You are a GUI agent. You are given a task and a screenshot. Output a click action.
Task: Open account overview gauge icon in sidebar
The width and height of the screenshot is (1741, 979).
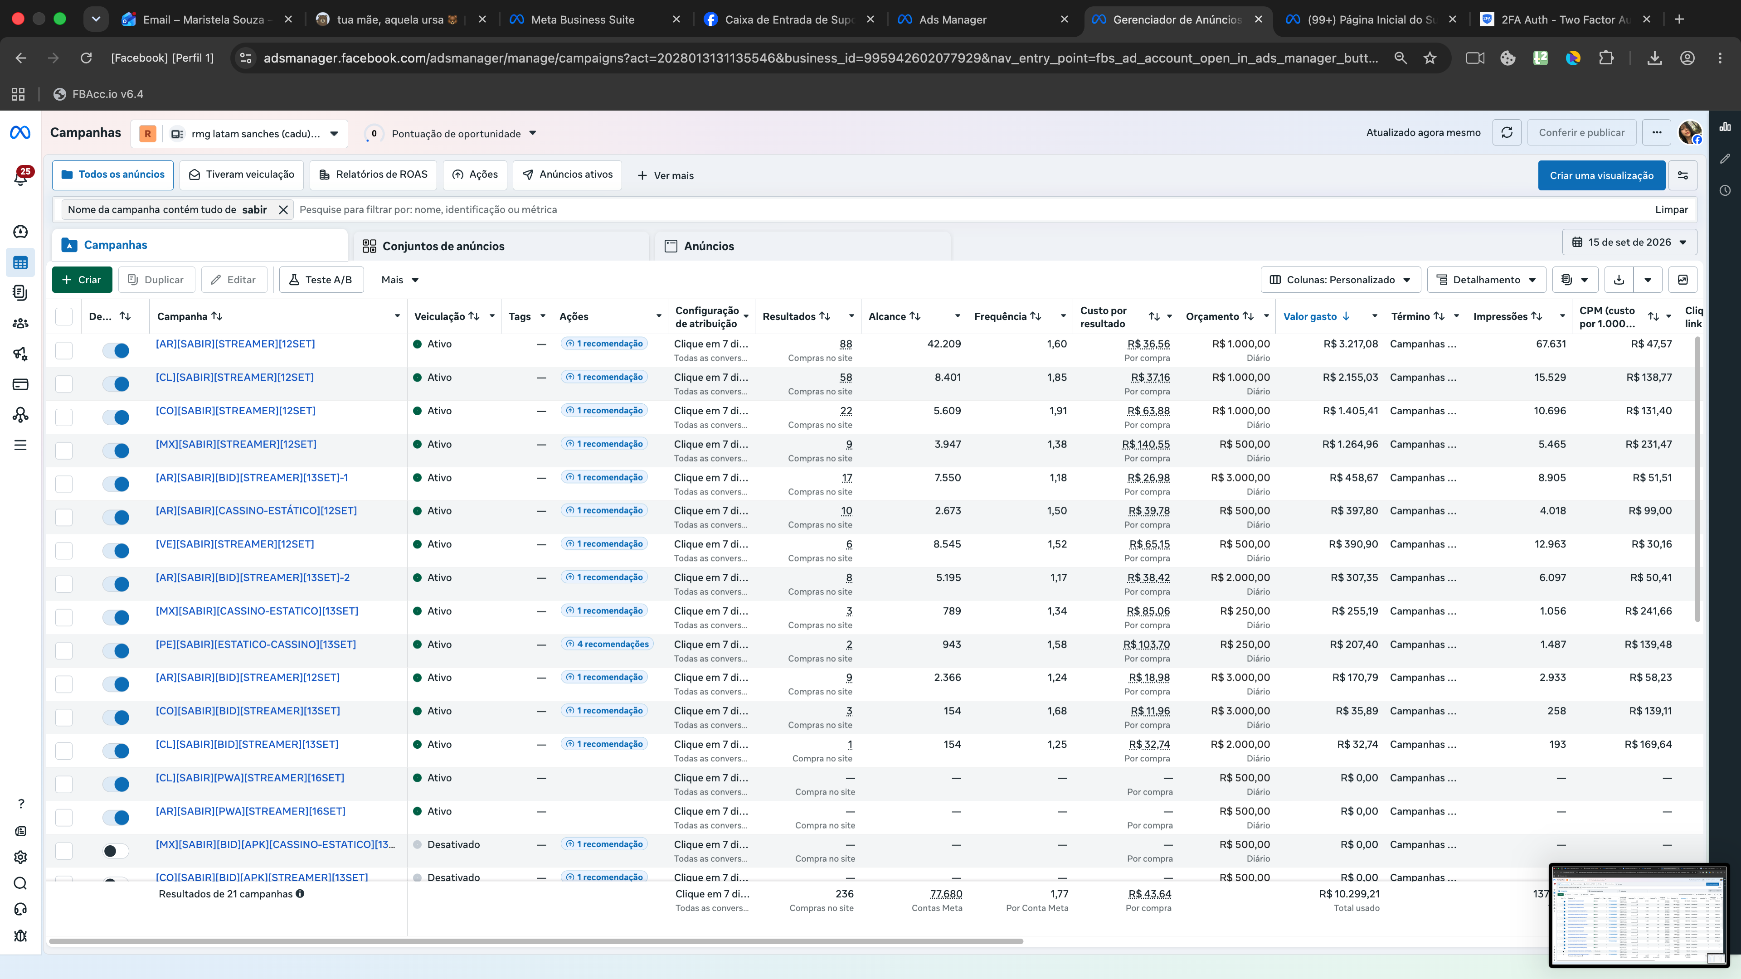20,232
